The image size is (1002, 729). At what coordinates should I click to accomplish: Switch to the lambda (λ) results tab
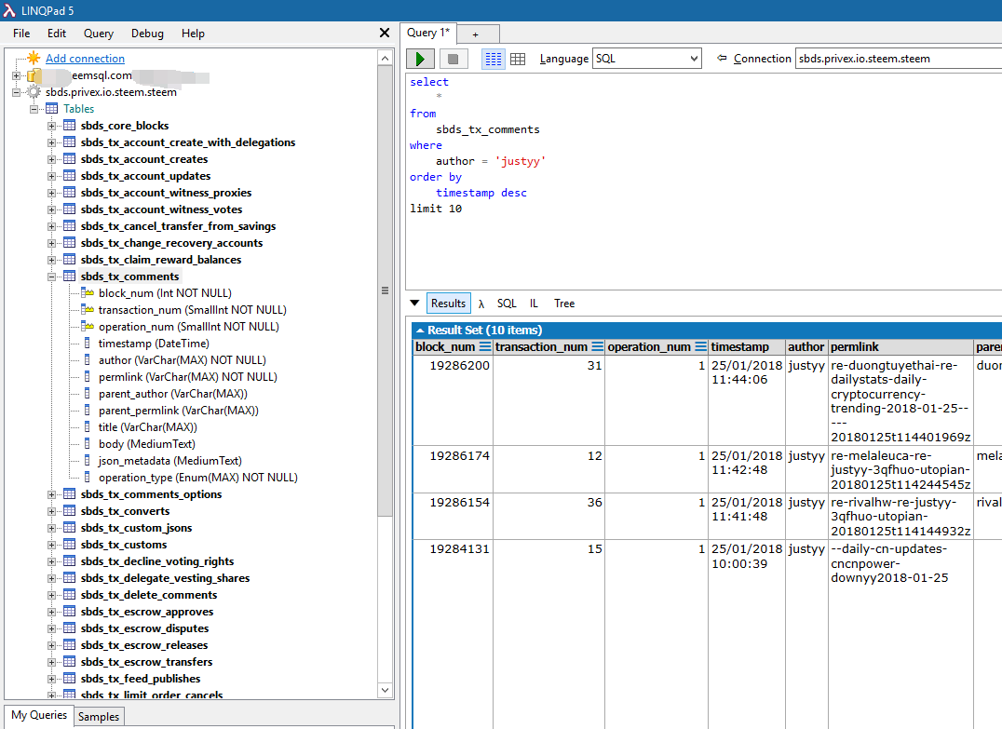(481, 304)
